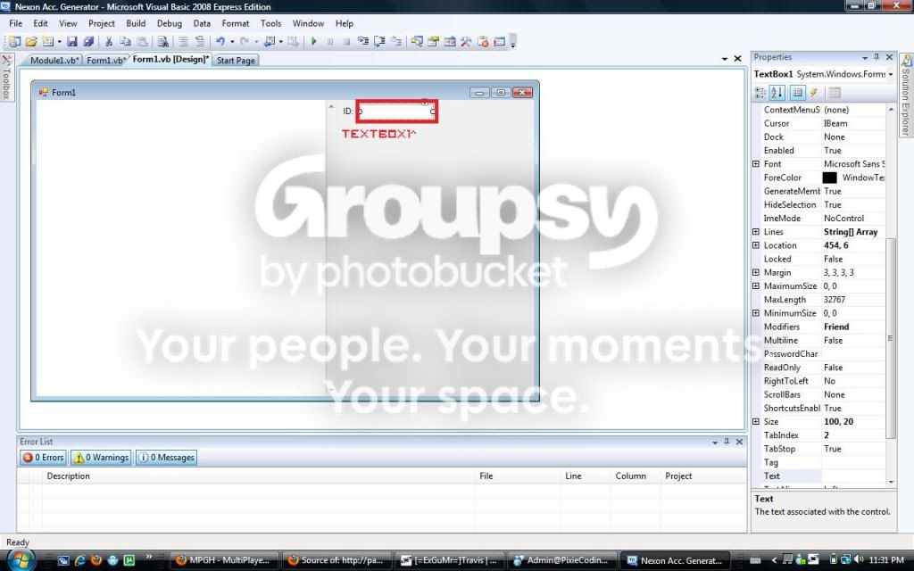The width and height of the screenshot is (914, 571).
Task: Open TextBox1 object selector dropdown
Action: 891,74
